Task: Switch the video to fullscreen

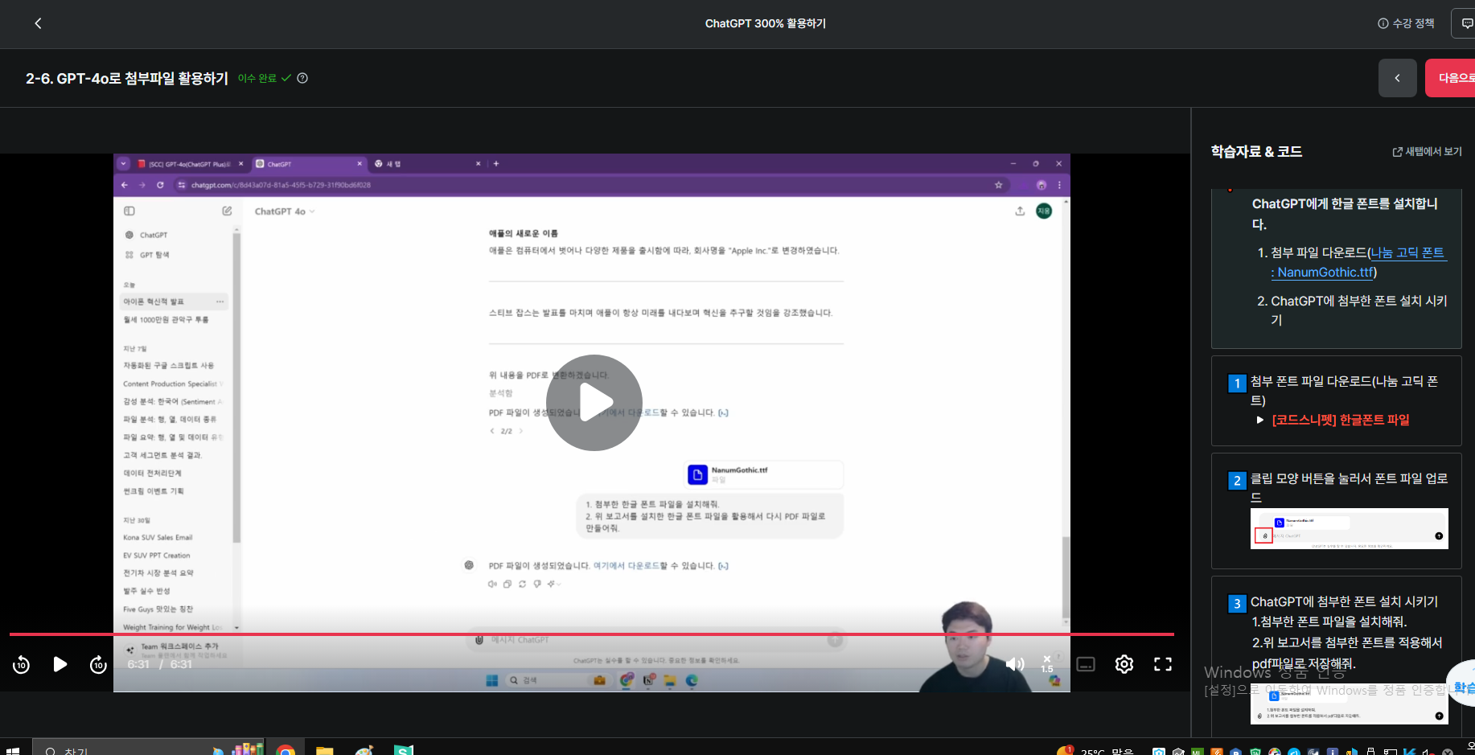Action: (1163, 664)
